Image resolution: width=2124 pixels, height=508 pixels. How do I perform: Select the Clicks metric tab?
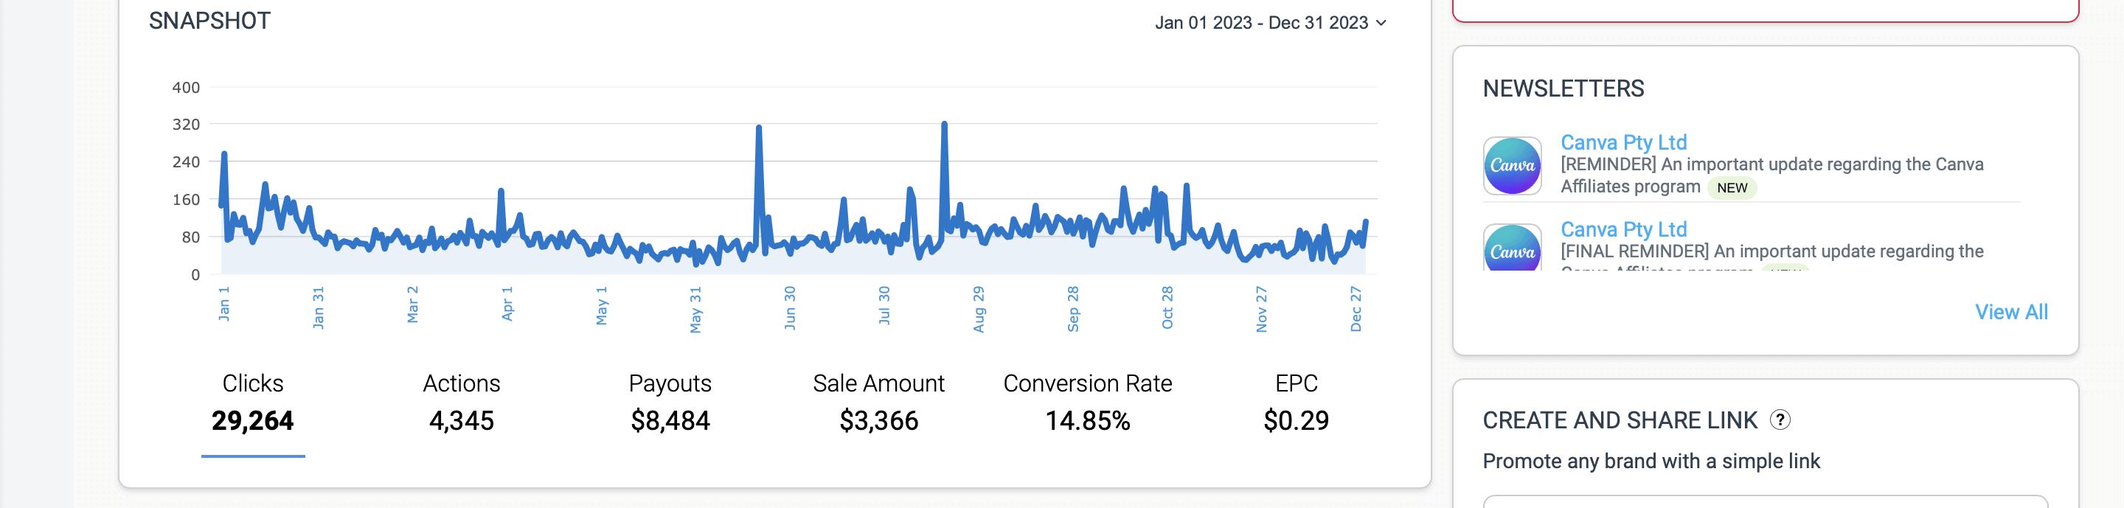pyautogui.click(x=252, y=403)
